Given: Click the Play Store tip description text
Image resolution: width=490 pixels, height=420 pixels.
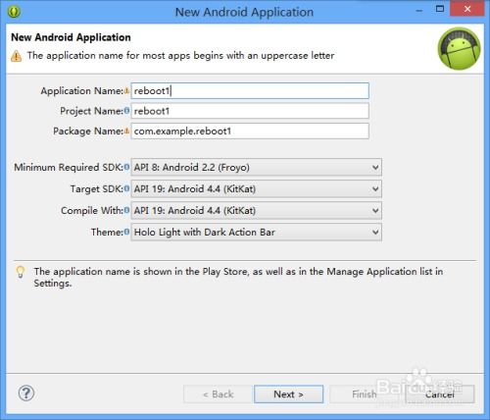Looking at the screenshot, I should pyautogui.click(x=238, y=277).
